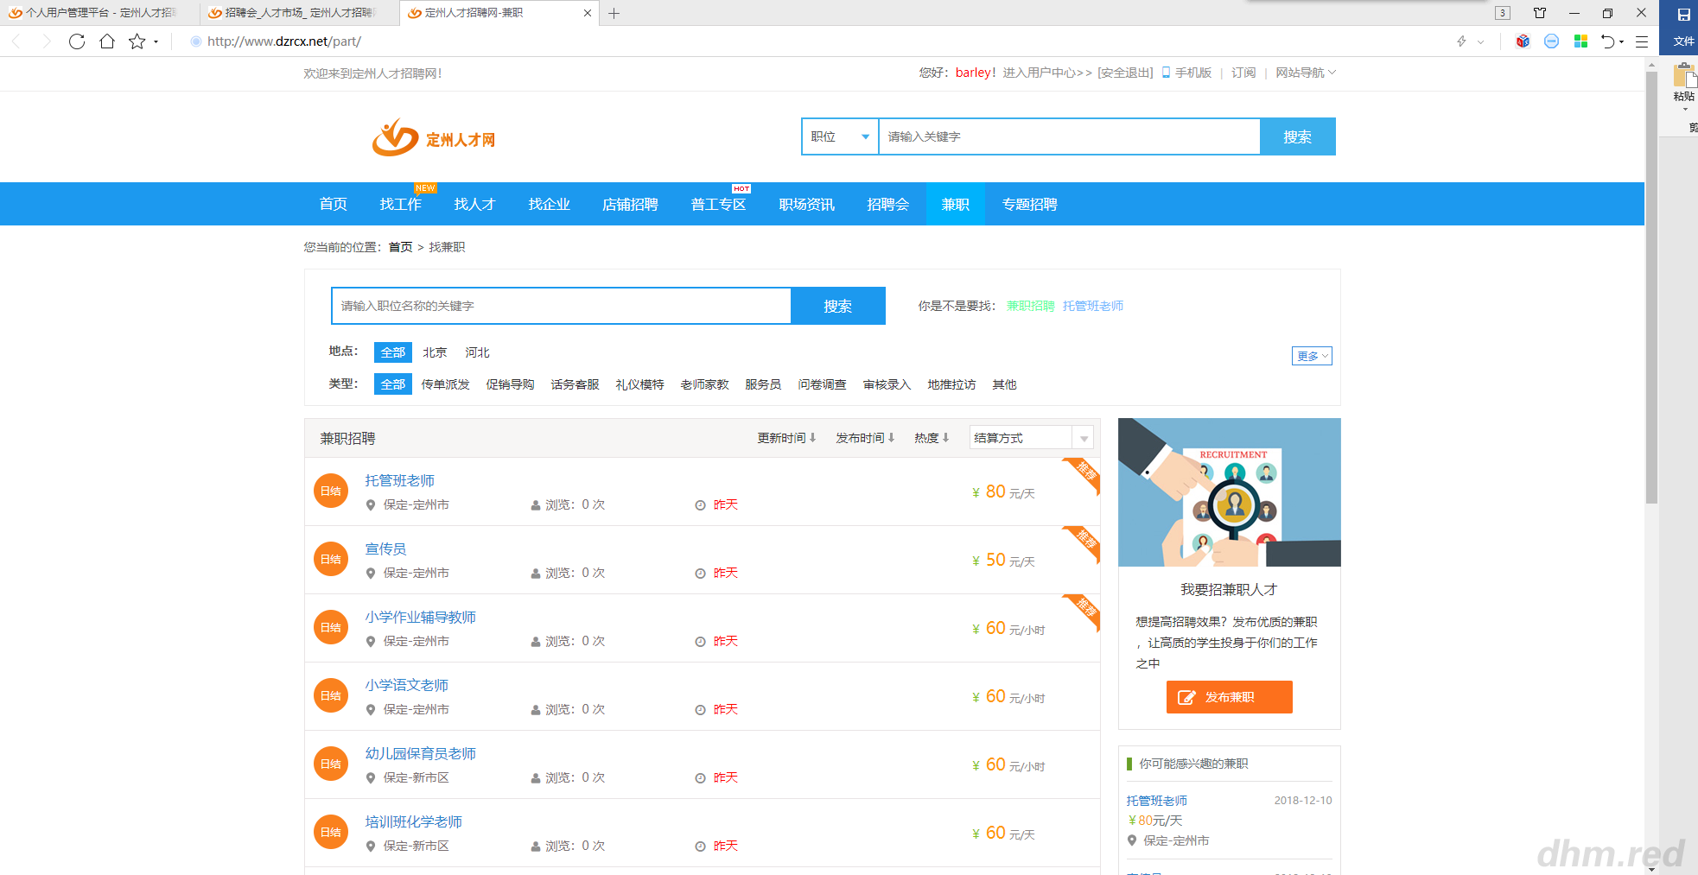The image size is (1698, 875).
Task: Filter type by 传单派发
Action: tap(446, 384)
